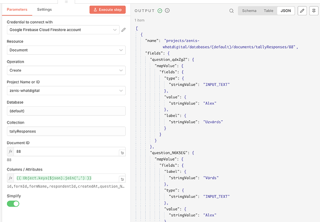Click the "question_N6K5EG" key in JSON

pyautogui.click(x=169, y=153)
